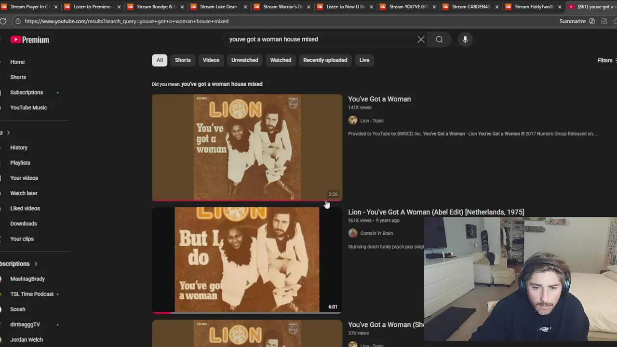Click the Lion - Topic channel name
This screenshot has width=617, height=347.
pos(372,120)
